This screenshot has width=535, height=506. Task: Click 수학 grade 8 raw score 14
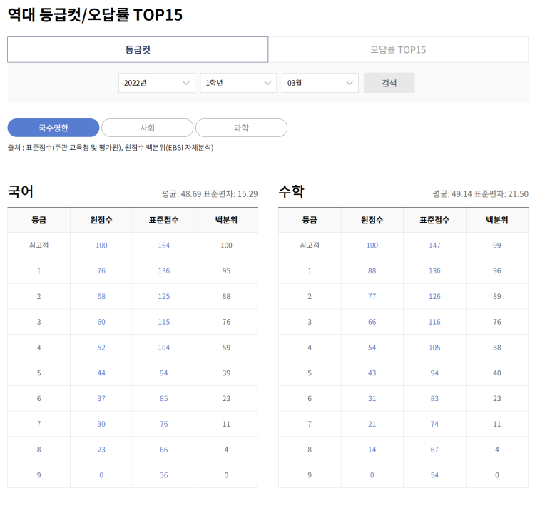(372, 450)
